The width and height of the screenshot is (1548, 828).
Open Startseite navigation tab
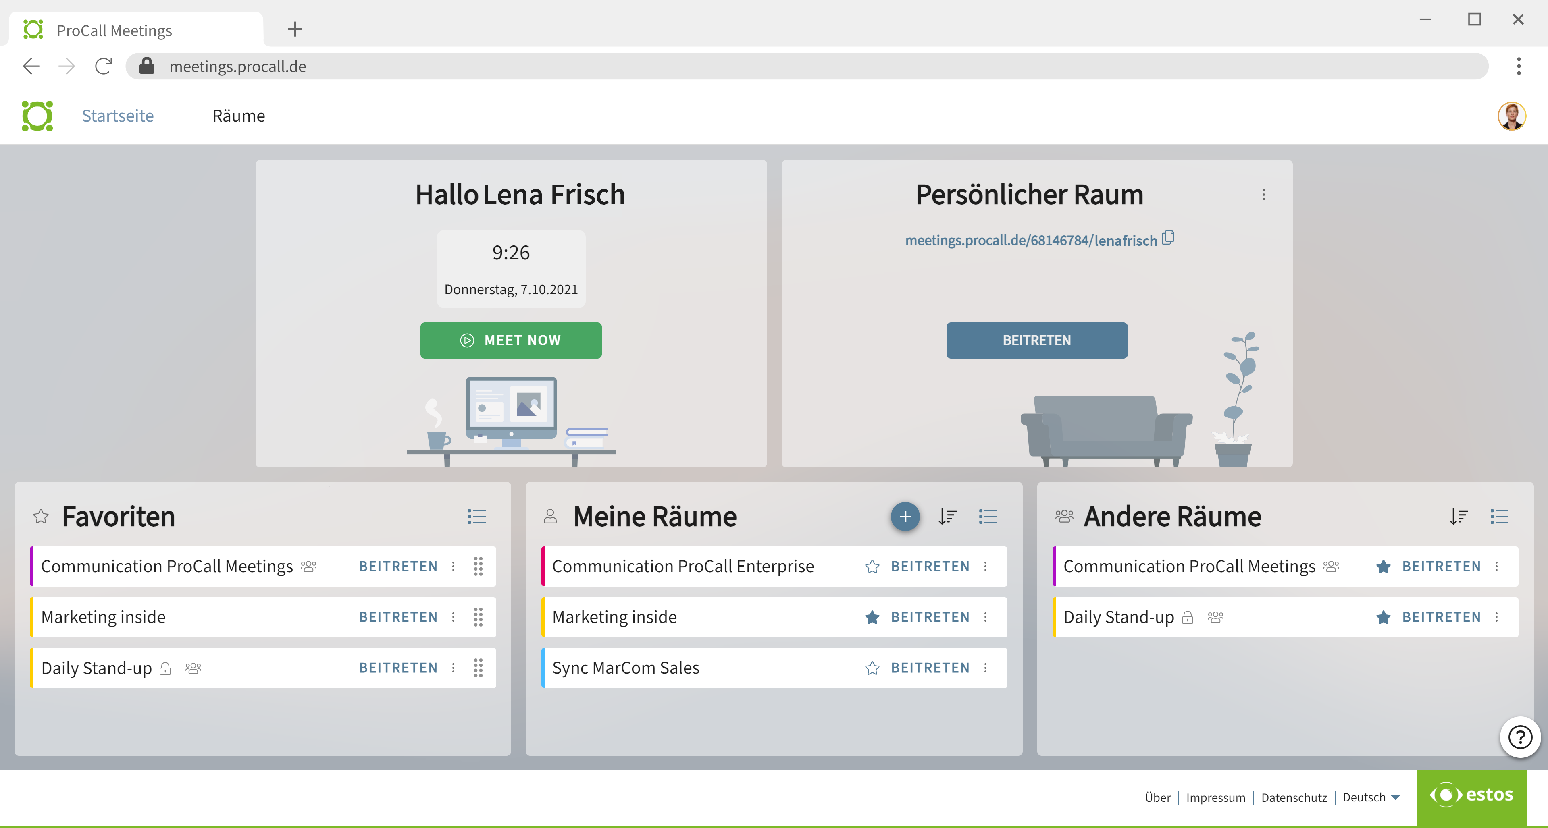[118, 116]
